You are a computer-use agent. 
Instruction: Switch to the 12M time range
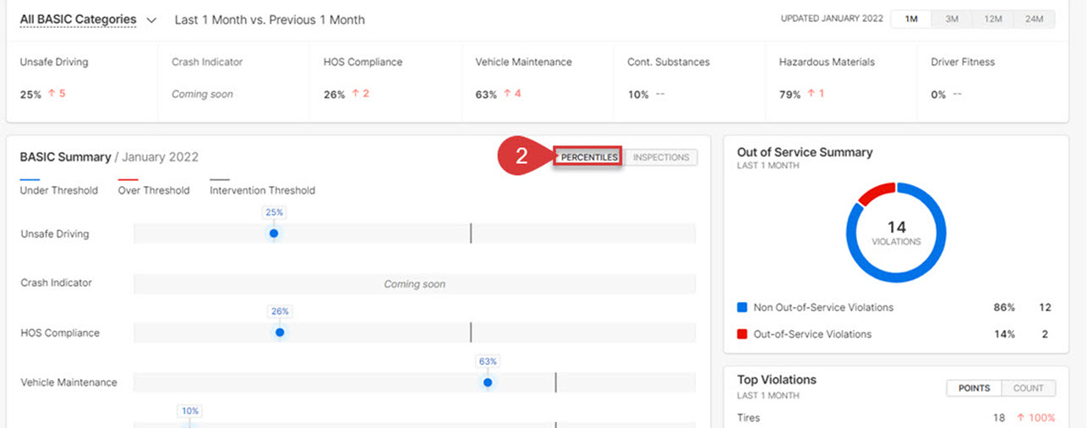pyautogui.click(x=993, y=19)
